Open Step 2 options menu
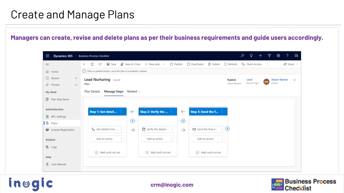Screen dimensions: 344x193 point(172,112)
